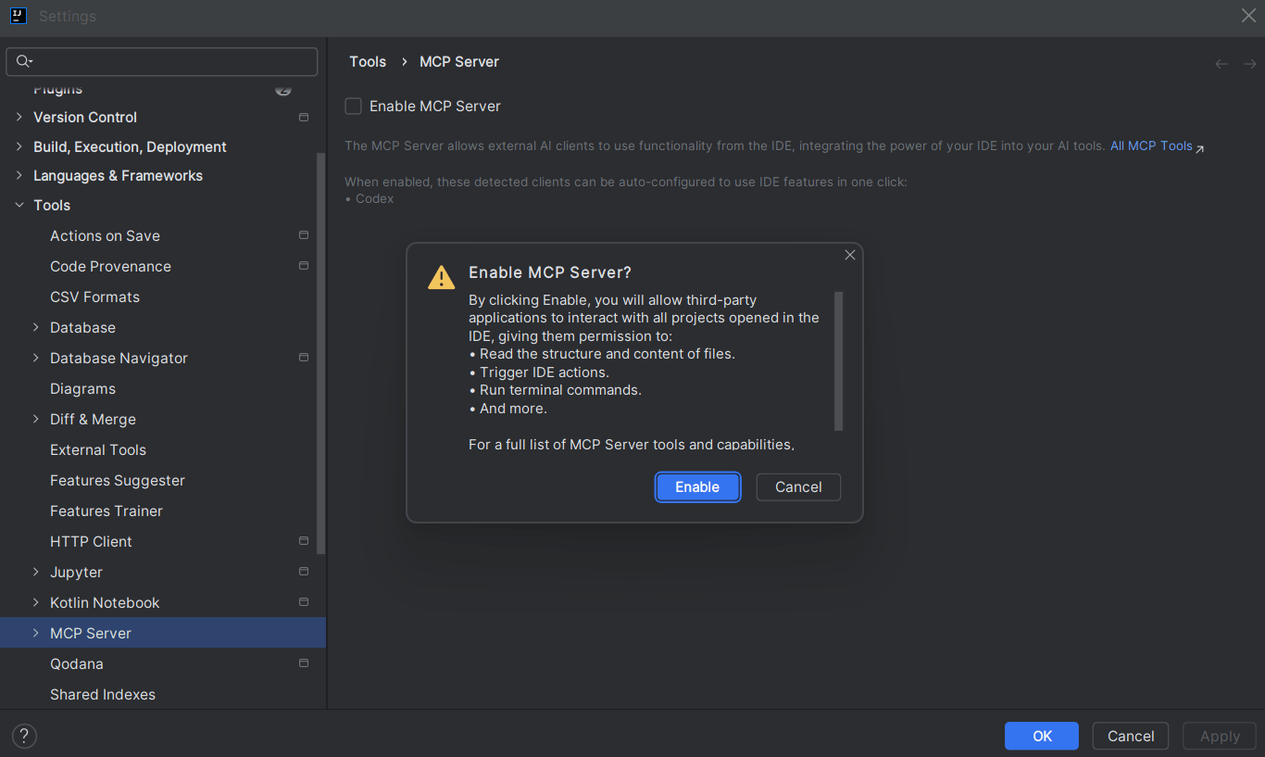Click the Codex client text
Viewport: 1265px width, 757px height.
pos(375,199)
